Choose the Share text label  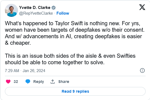[x=64, y=82]
